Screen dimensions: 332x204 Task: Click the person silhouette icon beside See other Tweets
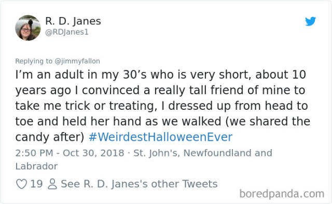[x=52, y=184]
